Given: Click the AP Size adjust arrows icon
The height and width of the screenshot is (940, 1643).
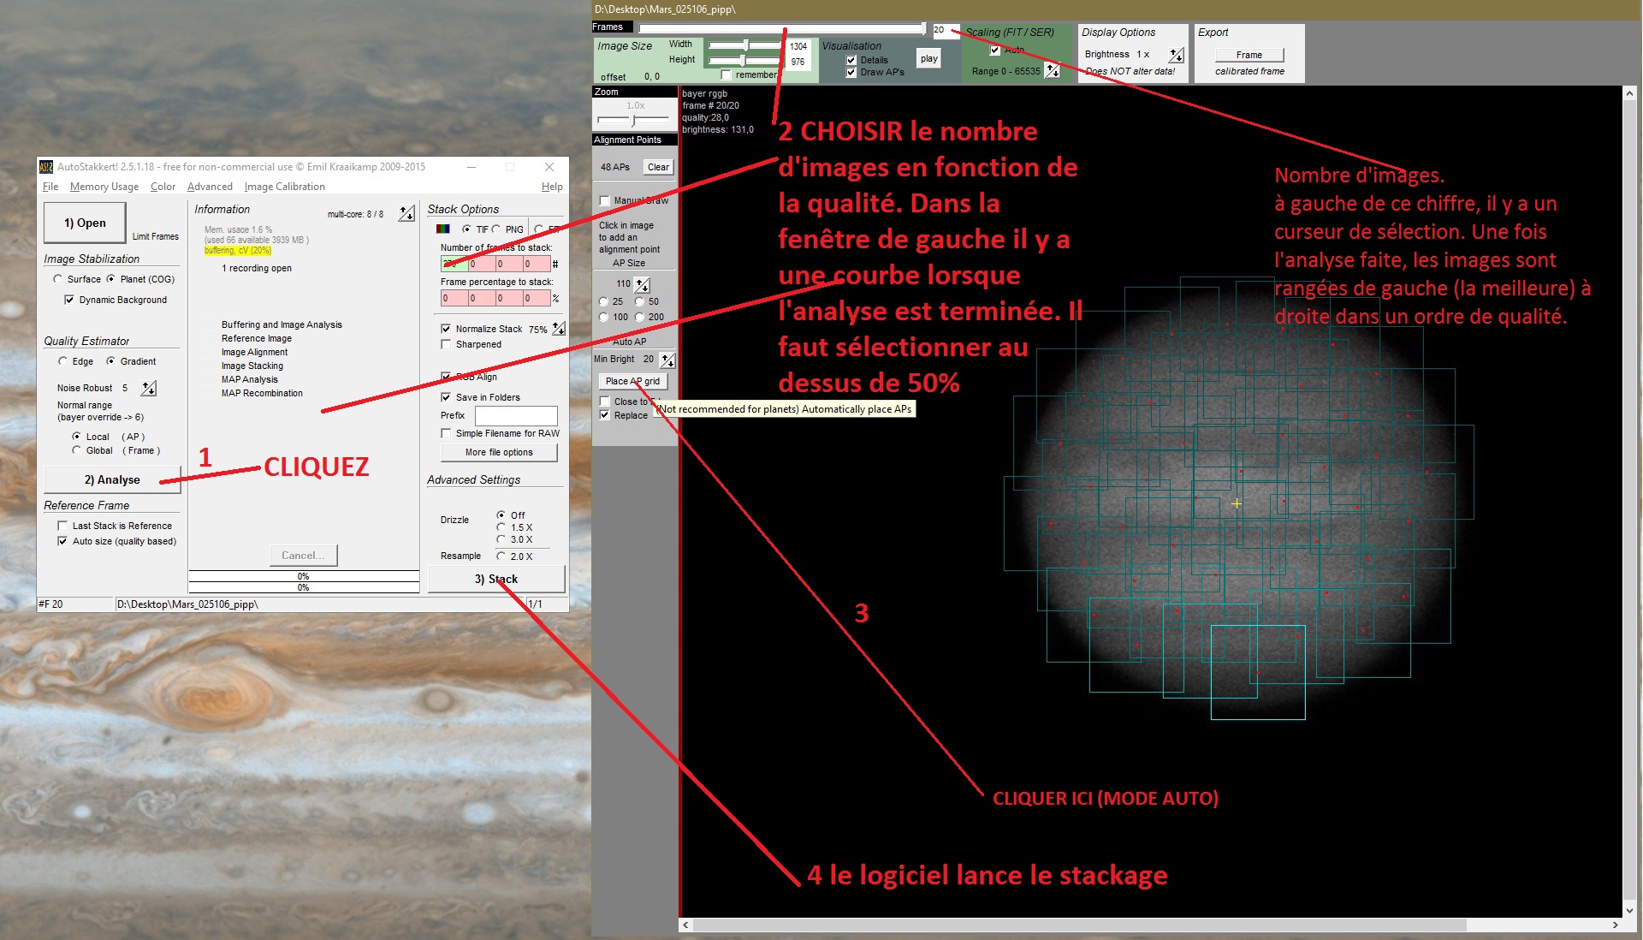Looking at the screenshot, I should click(x=643, y=284).
